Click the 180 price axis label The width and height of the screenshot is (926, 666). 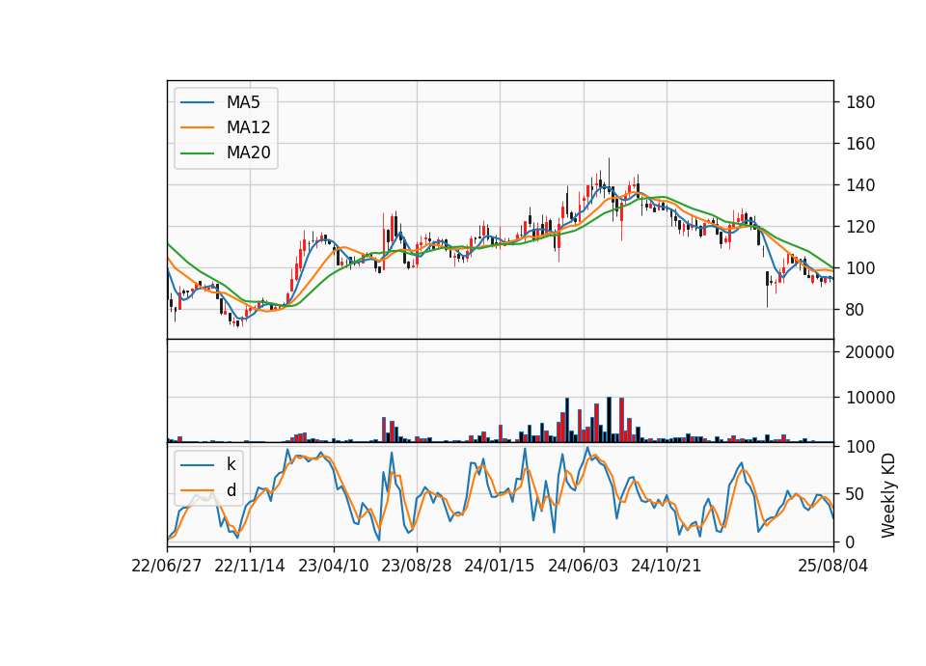(860, 102)
